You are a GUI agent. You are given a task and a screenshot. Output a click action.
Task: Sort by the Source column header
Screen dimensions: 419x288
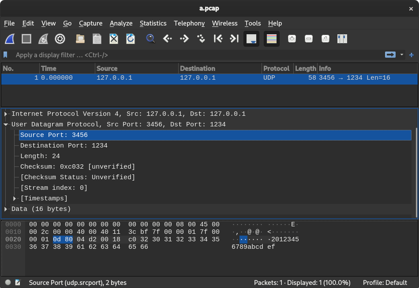click(137, 69)
